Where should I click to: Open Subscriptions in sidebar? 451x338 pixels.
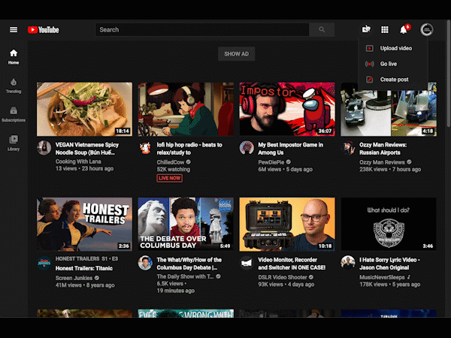pyautogui.click(x=14, y=114)
